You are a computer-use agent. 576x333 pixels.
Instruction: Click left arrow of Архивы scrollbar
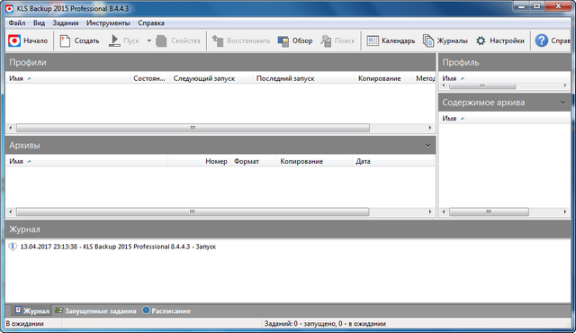coord(10,211)
